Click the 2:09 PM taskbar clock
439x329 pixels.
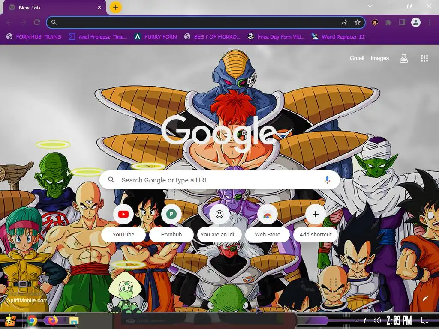399,320
